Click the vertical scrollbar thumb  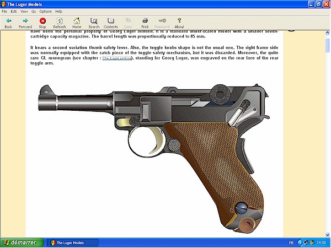[x=327, y=45]
